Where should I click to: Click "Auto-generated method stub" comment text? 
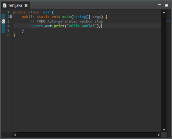75,21
